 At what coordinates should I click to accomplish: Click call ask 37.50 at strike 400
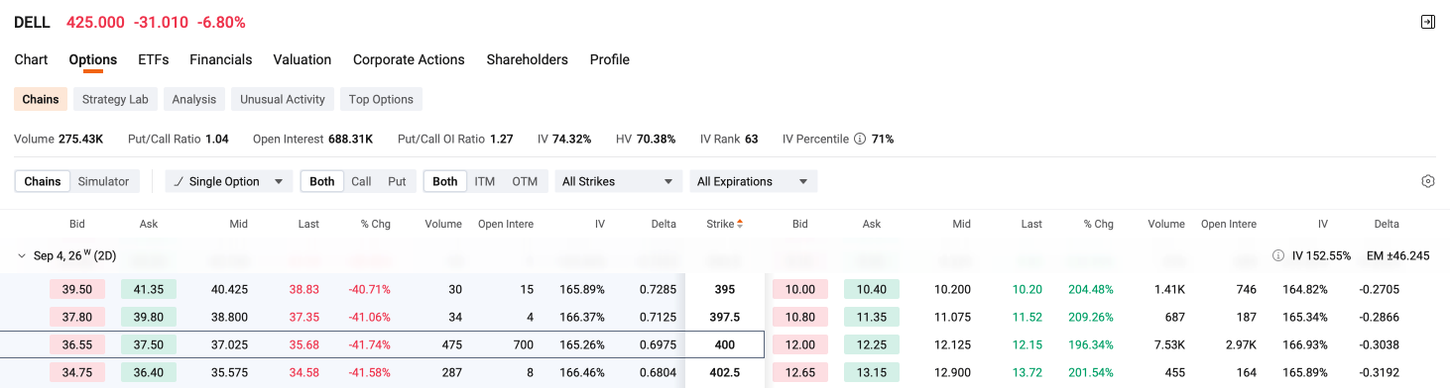point(149,344)
